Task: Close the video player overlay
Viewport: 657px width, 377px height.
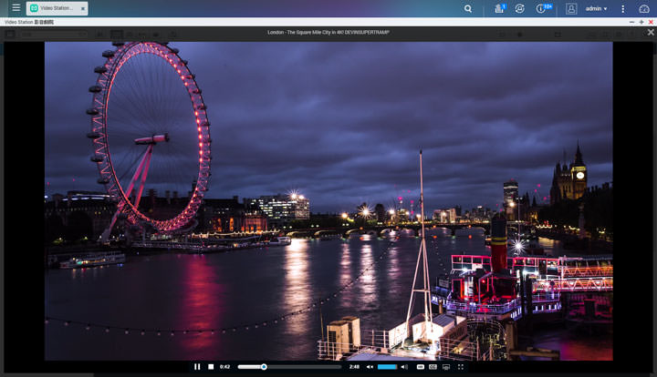Action: click(x=651, y=32)
